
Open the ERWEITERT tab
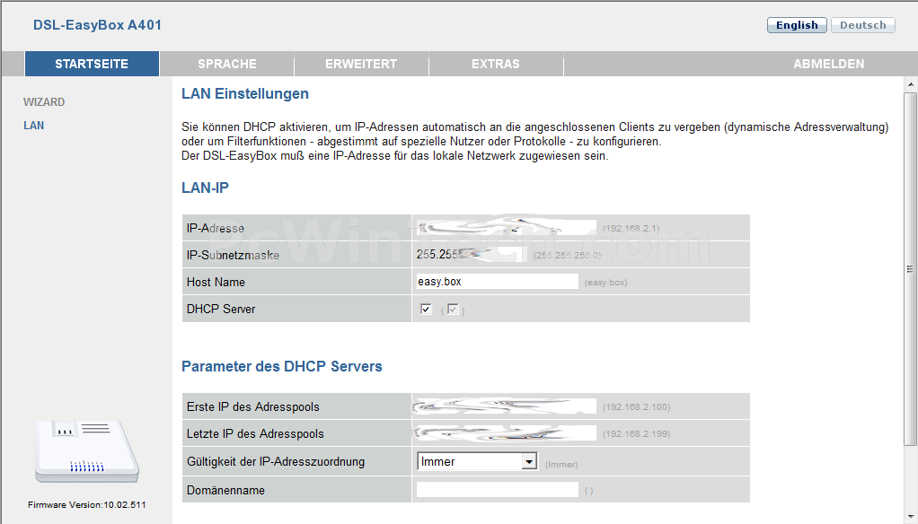click(x=361, y=64)
